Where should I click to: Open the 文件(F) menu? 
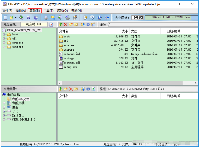coord(7,11)
